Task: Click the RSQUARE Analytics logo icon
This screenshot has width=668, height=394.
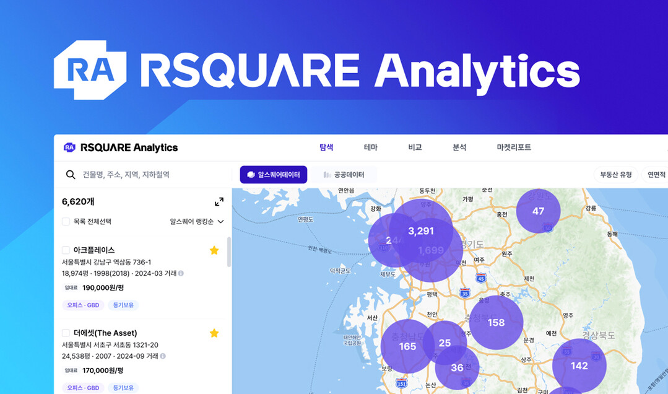Action: (69, 147)
